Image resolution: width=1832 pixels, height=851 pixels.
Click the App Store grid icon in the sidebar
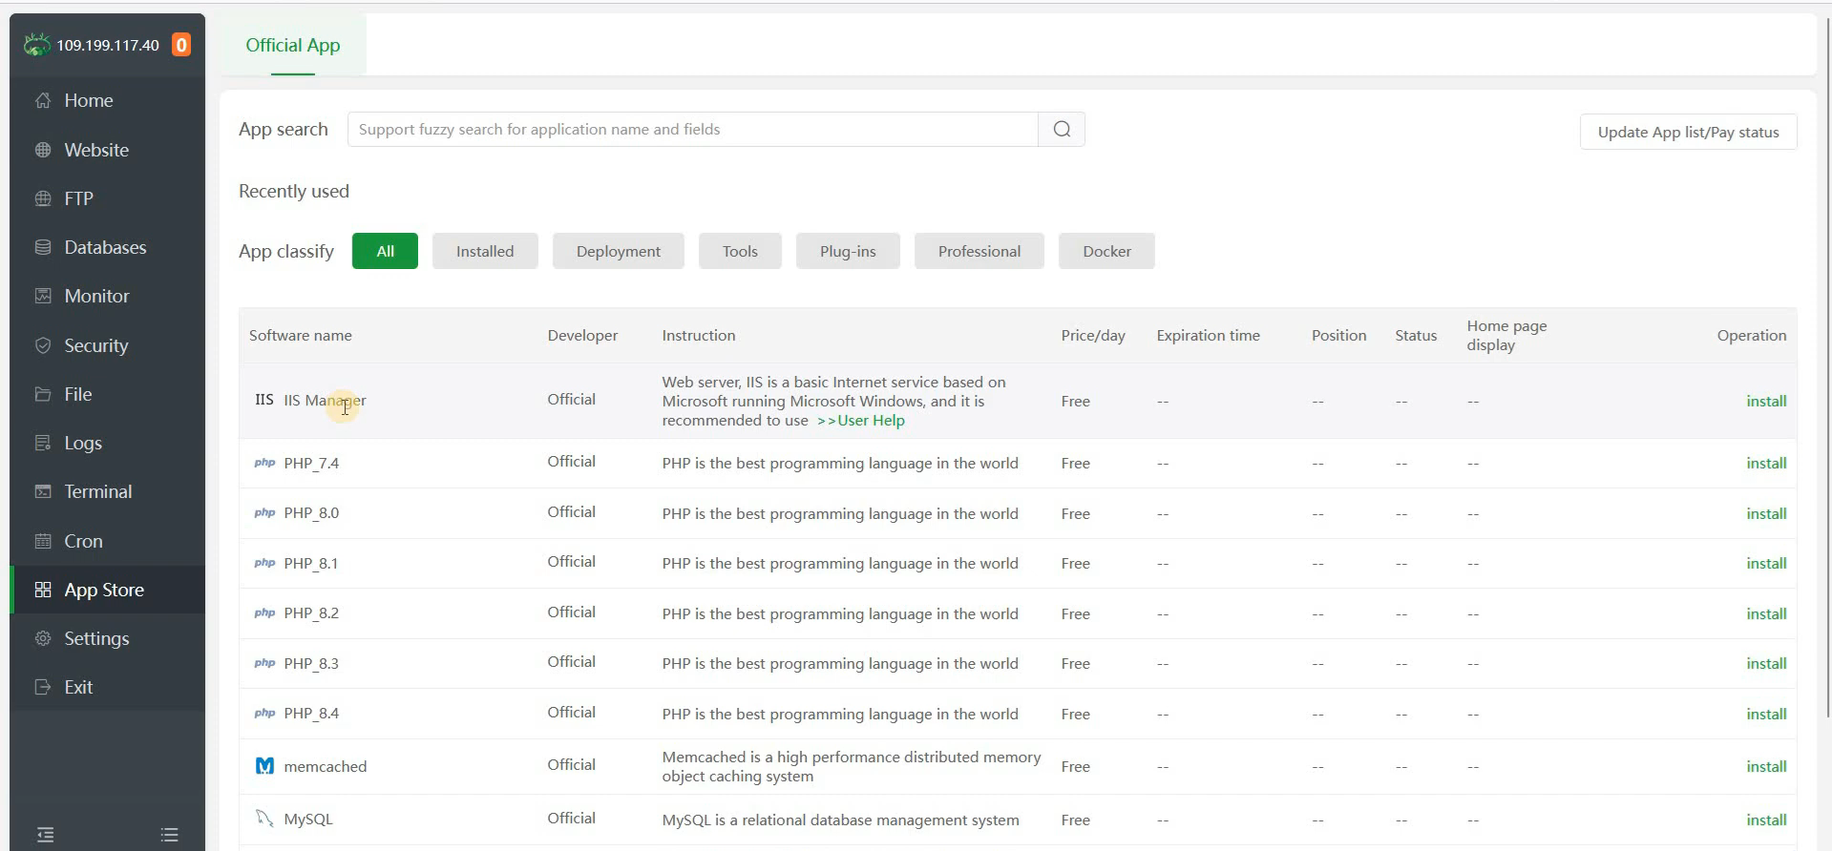pos(43,590)
